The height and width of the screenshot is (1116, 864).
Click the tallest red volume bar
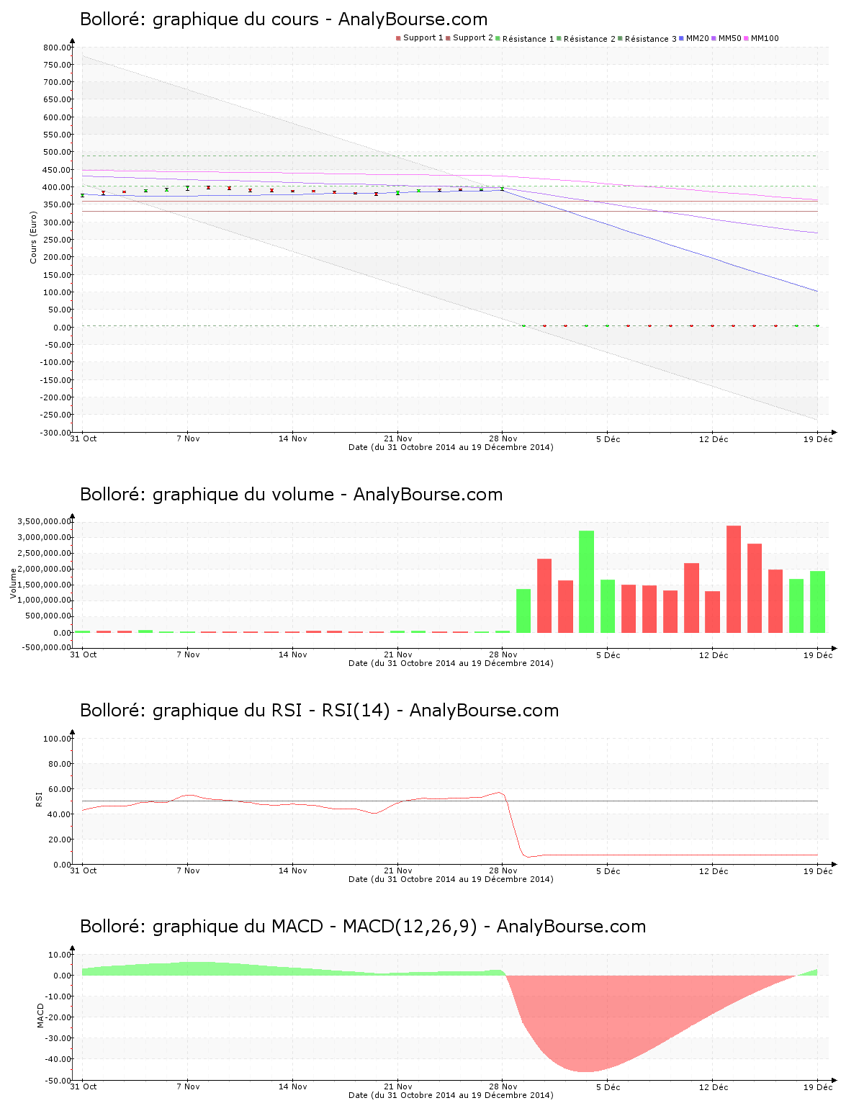[x=734, y=580]
